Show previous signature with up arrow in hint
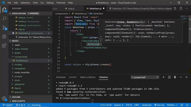The height and width of the screenshot is (107, 191). [101, 37]
